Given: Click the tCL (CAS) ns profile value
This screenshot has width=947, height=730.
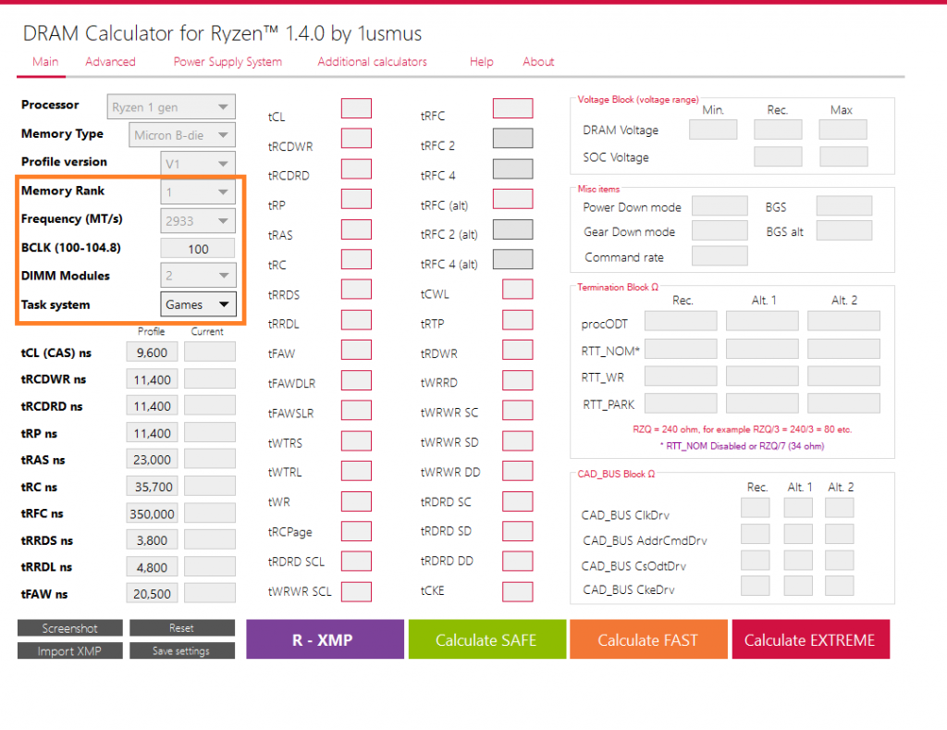Looking at the screenshot, I should (x=153, y=353).
